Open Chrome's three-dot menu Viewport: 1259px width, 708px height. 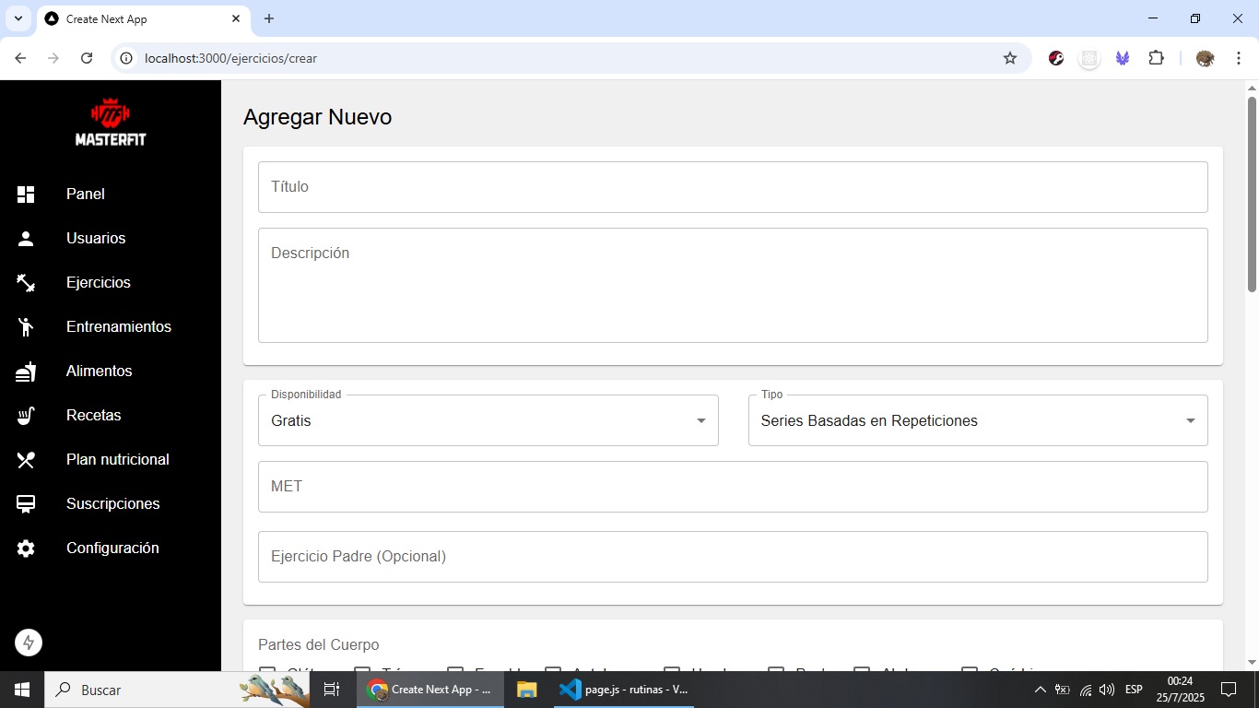pos(1239,58)
